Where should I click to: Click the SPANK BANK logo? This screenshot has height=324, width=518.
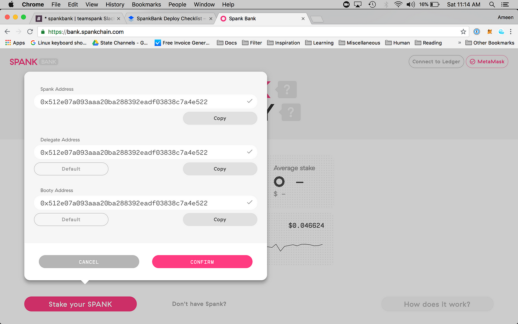[x=34, y=62]
